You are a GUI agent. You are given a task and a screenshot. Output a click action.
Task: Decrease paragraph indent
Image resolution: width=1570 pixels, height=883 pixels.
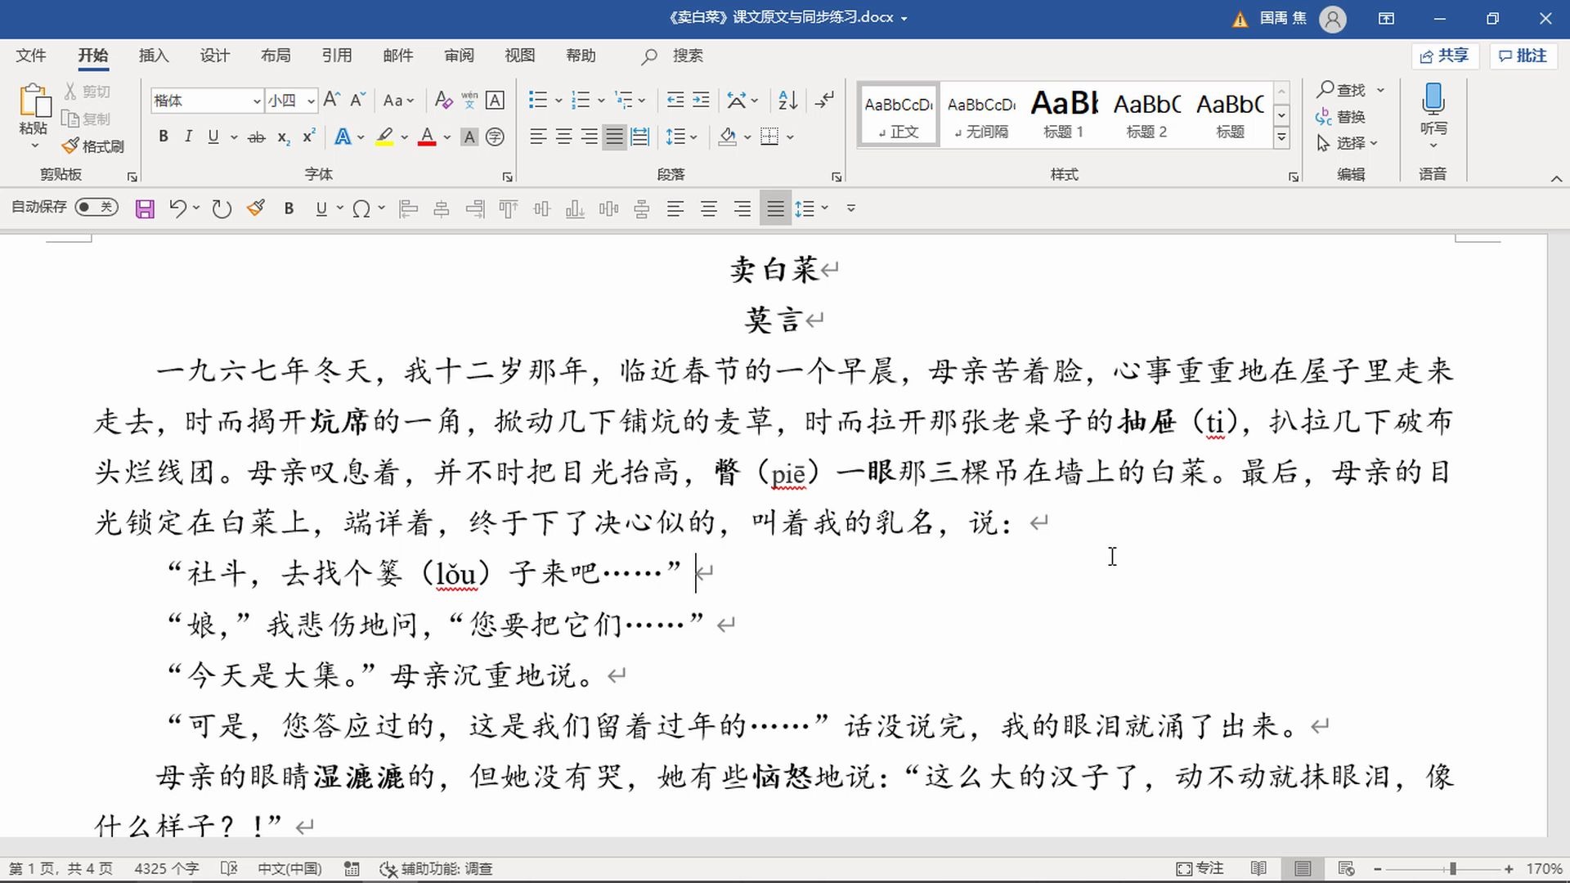tap(675, 100)
